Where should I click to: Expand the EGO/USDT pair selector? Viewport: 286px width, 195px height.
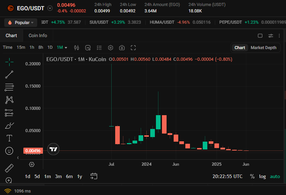[x=50, y=8]
